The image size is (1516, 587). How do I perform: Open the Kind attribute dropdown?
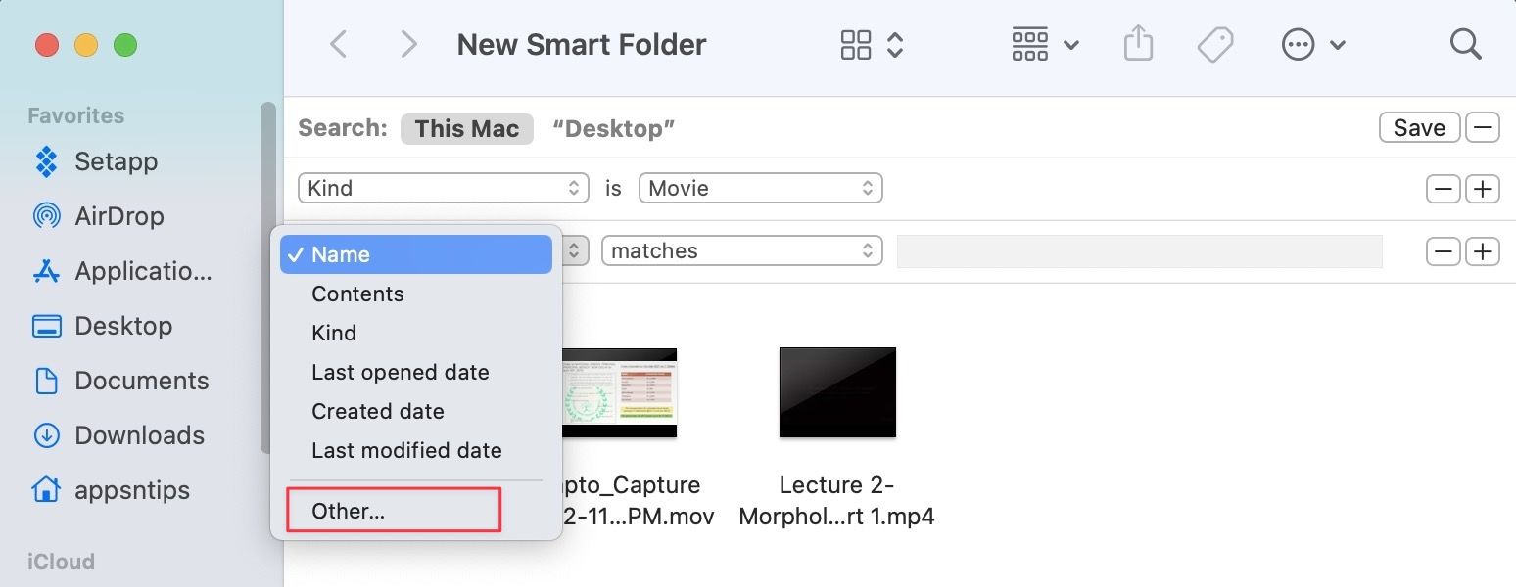point(443,188)
